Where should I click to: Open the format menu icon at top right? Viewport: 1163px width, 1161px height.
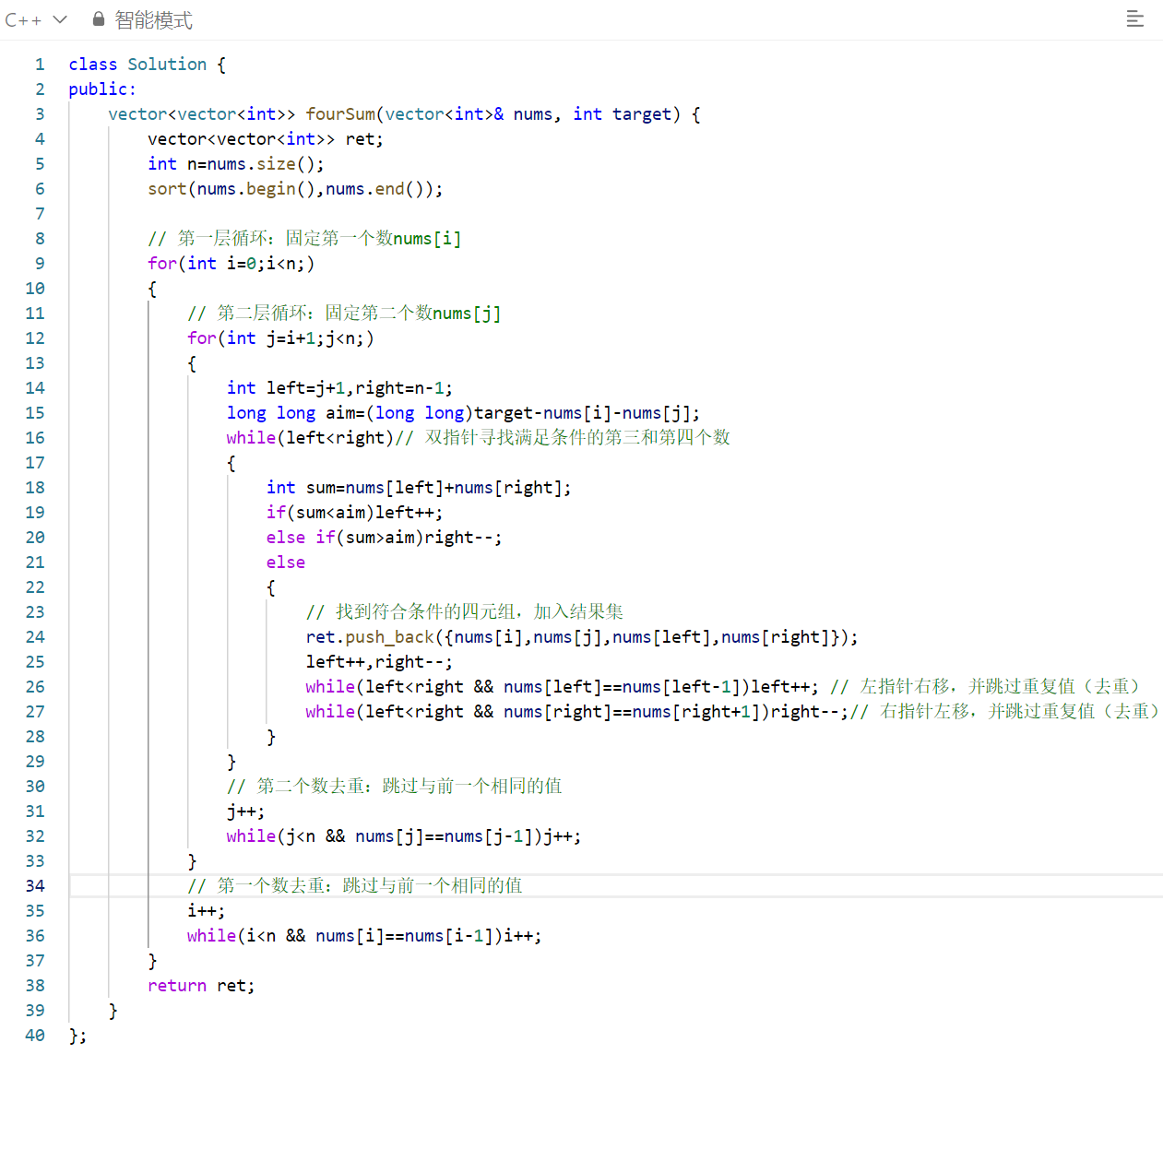point(1135,18)
